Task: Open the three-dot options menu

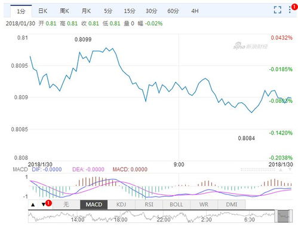Action: pyautogui.click(x=290, y=10)
